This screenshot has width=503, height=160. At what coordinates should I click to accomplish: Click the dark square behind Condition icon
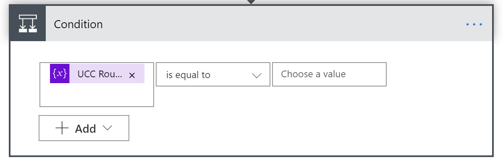tap(28, 24)
